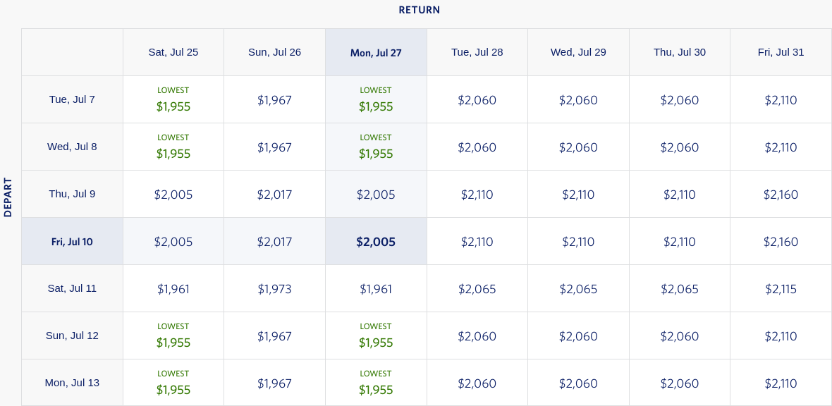The height and width of the screenshot is (406, 832).
Task: Pick $2,017 fare departing Thu Jul 9
Action: [x=274, y=195]
